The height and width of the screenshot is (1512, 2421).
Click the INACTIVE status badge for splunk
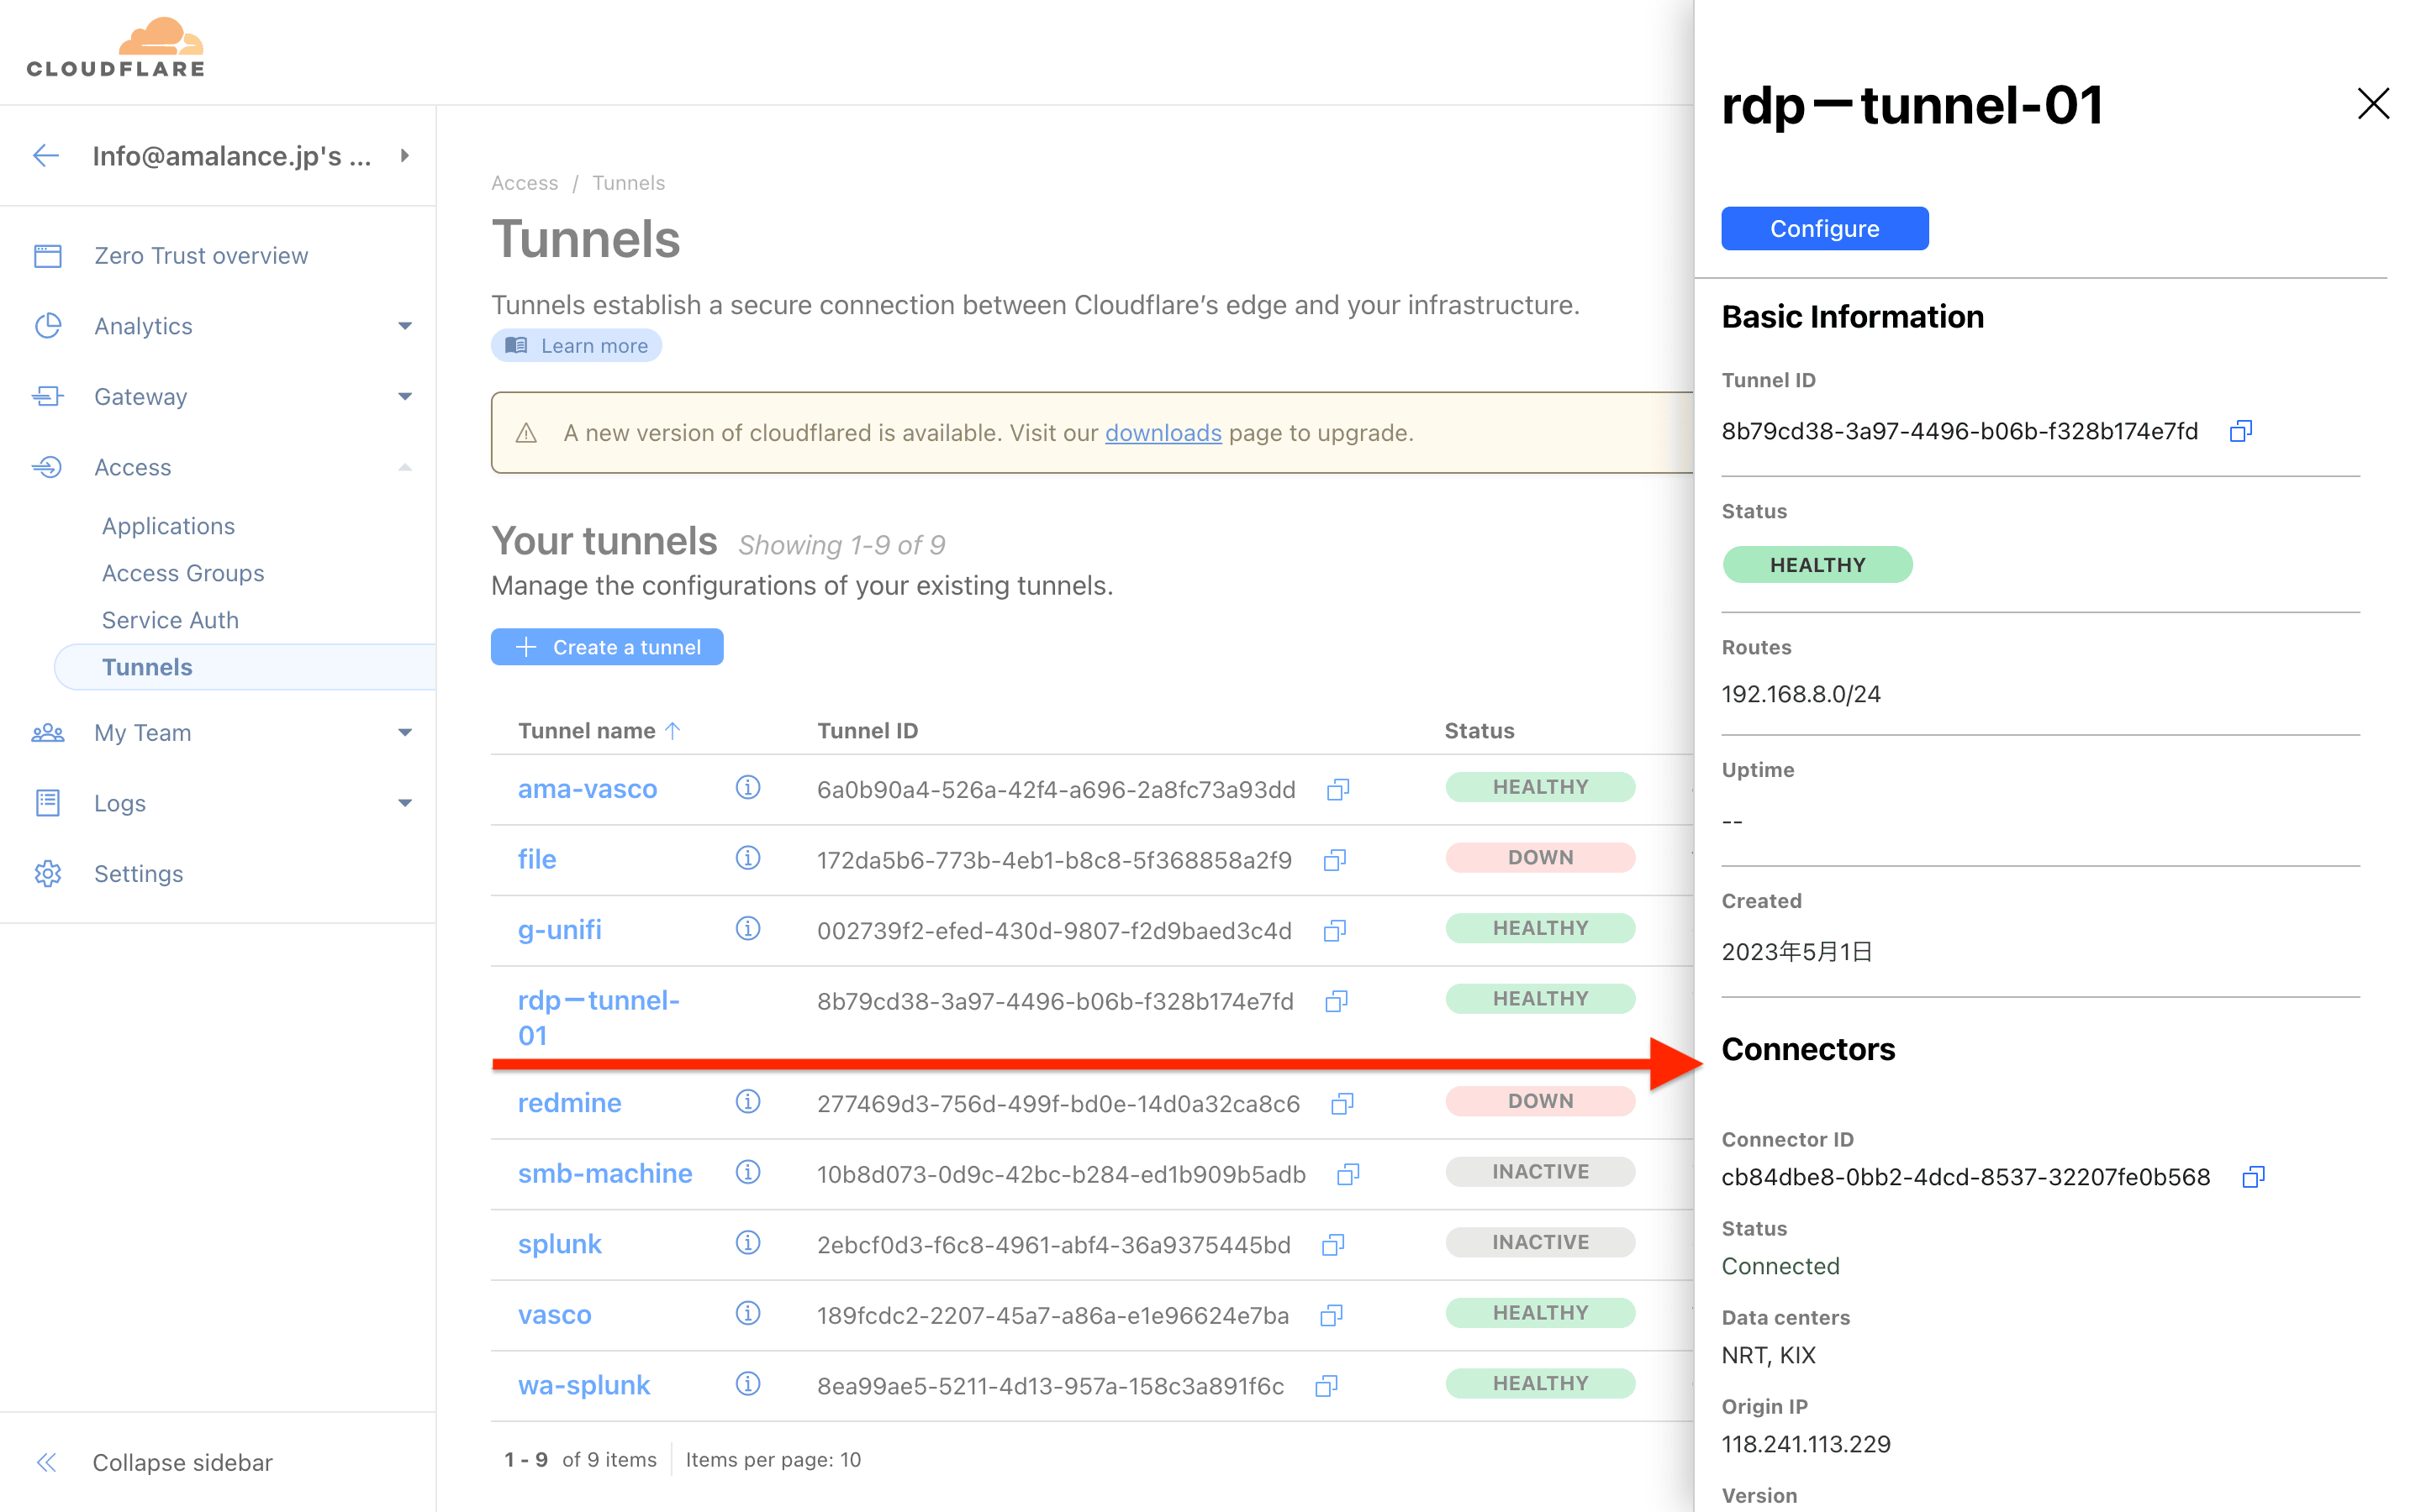click(1540, 1242)
